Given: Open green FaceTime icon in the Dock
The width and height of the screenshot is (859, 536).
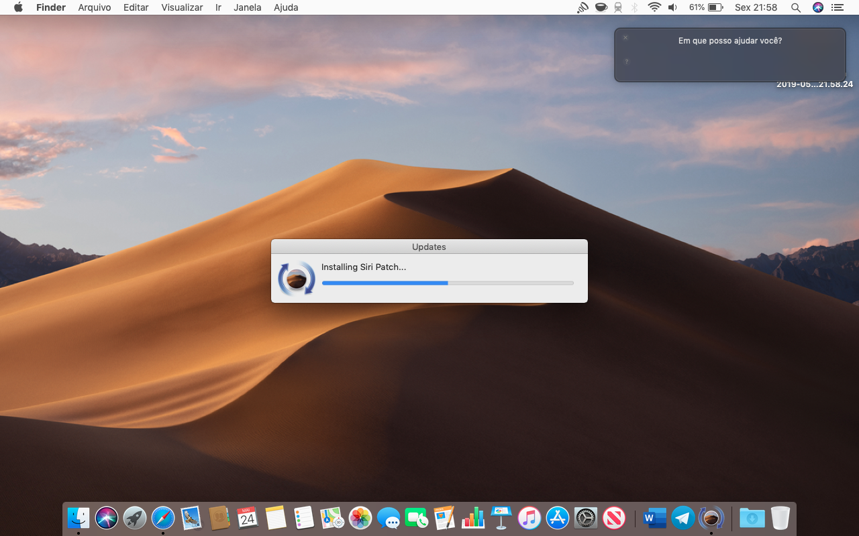Looking at the screenshot, I should [417, 517].
